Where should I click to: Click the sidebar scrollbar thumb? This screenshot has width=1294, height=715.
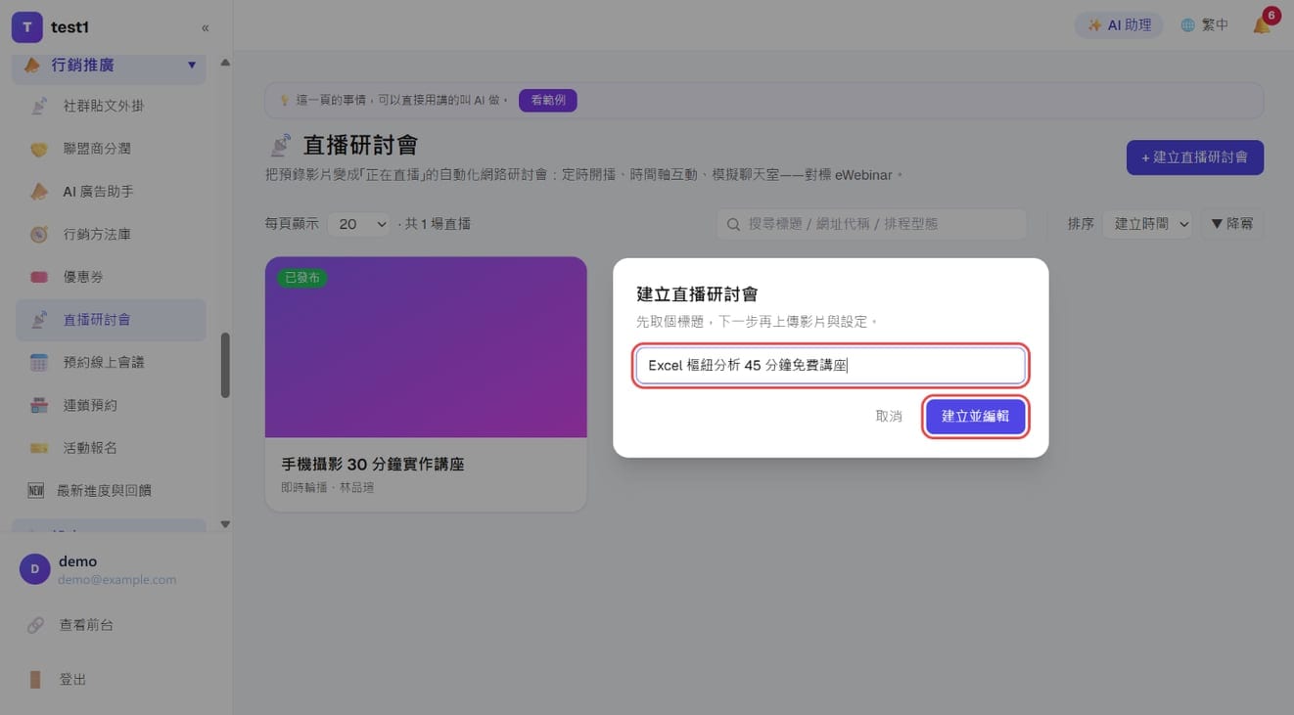(x=225, y=365)
